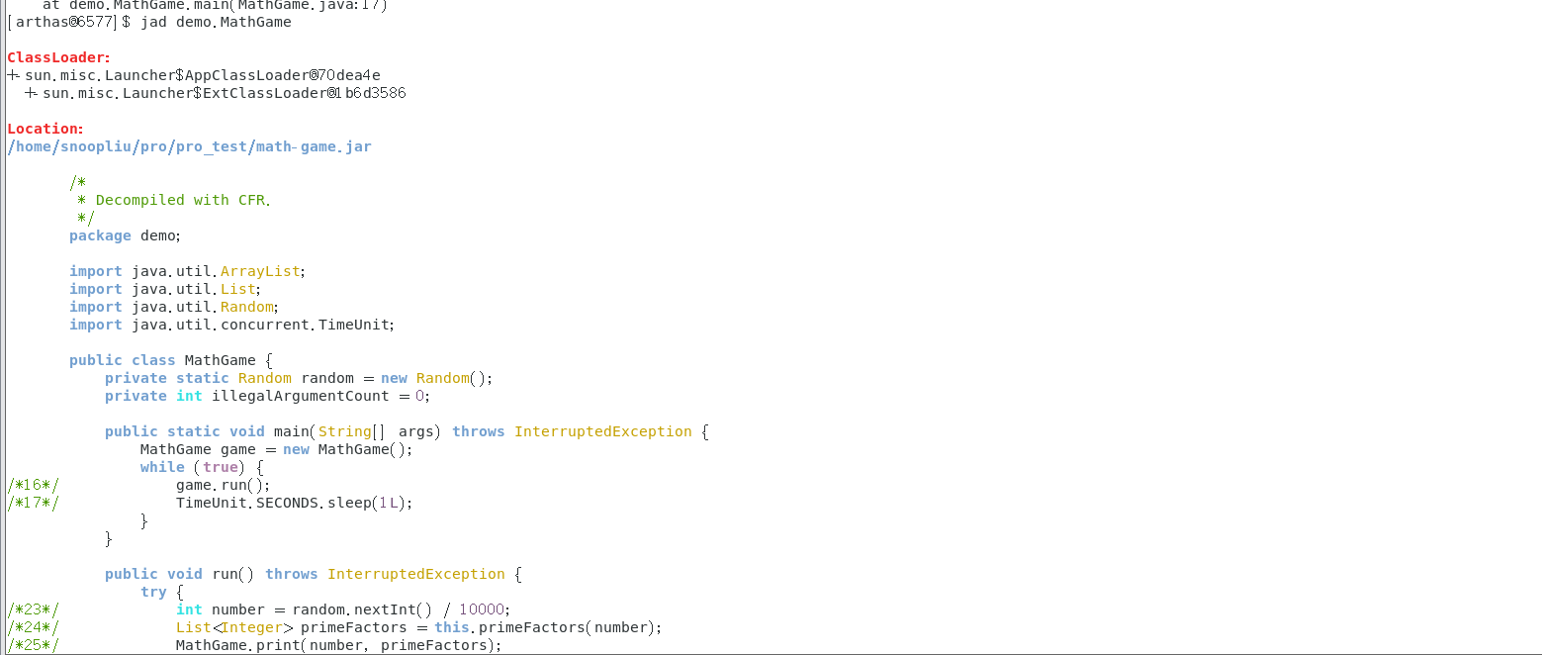This screenshot has height=655, width=1542.
Task: Click 'TimeUnit.SECONDS.sleep(1L);' statement
Action: pos(294,503)
